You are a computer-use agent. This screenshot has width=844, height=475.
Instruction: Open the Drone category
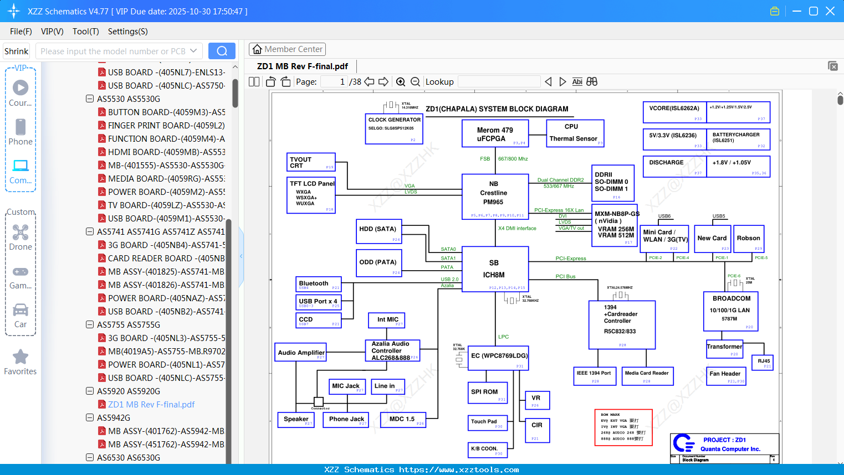tap(21, 237)
